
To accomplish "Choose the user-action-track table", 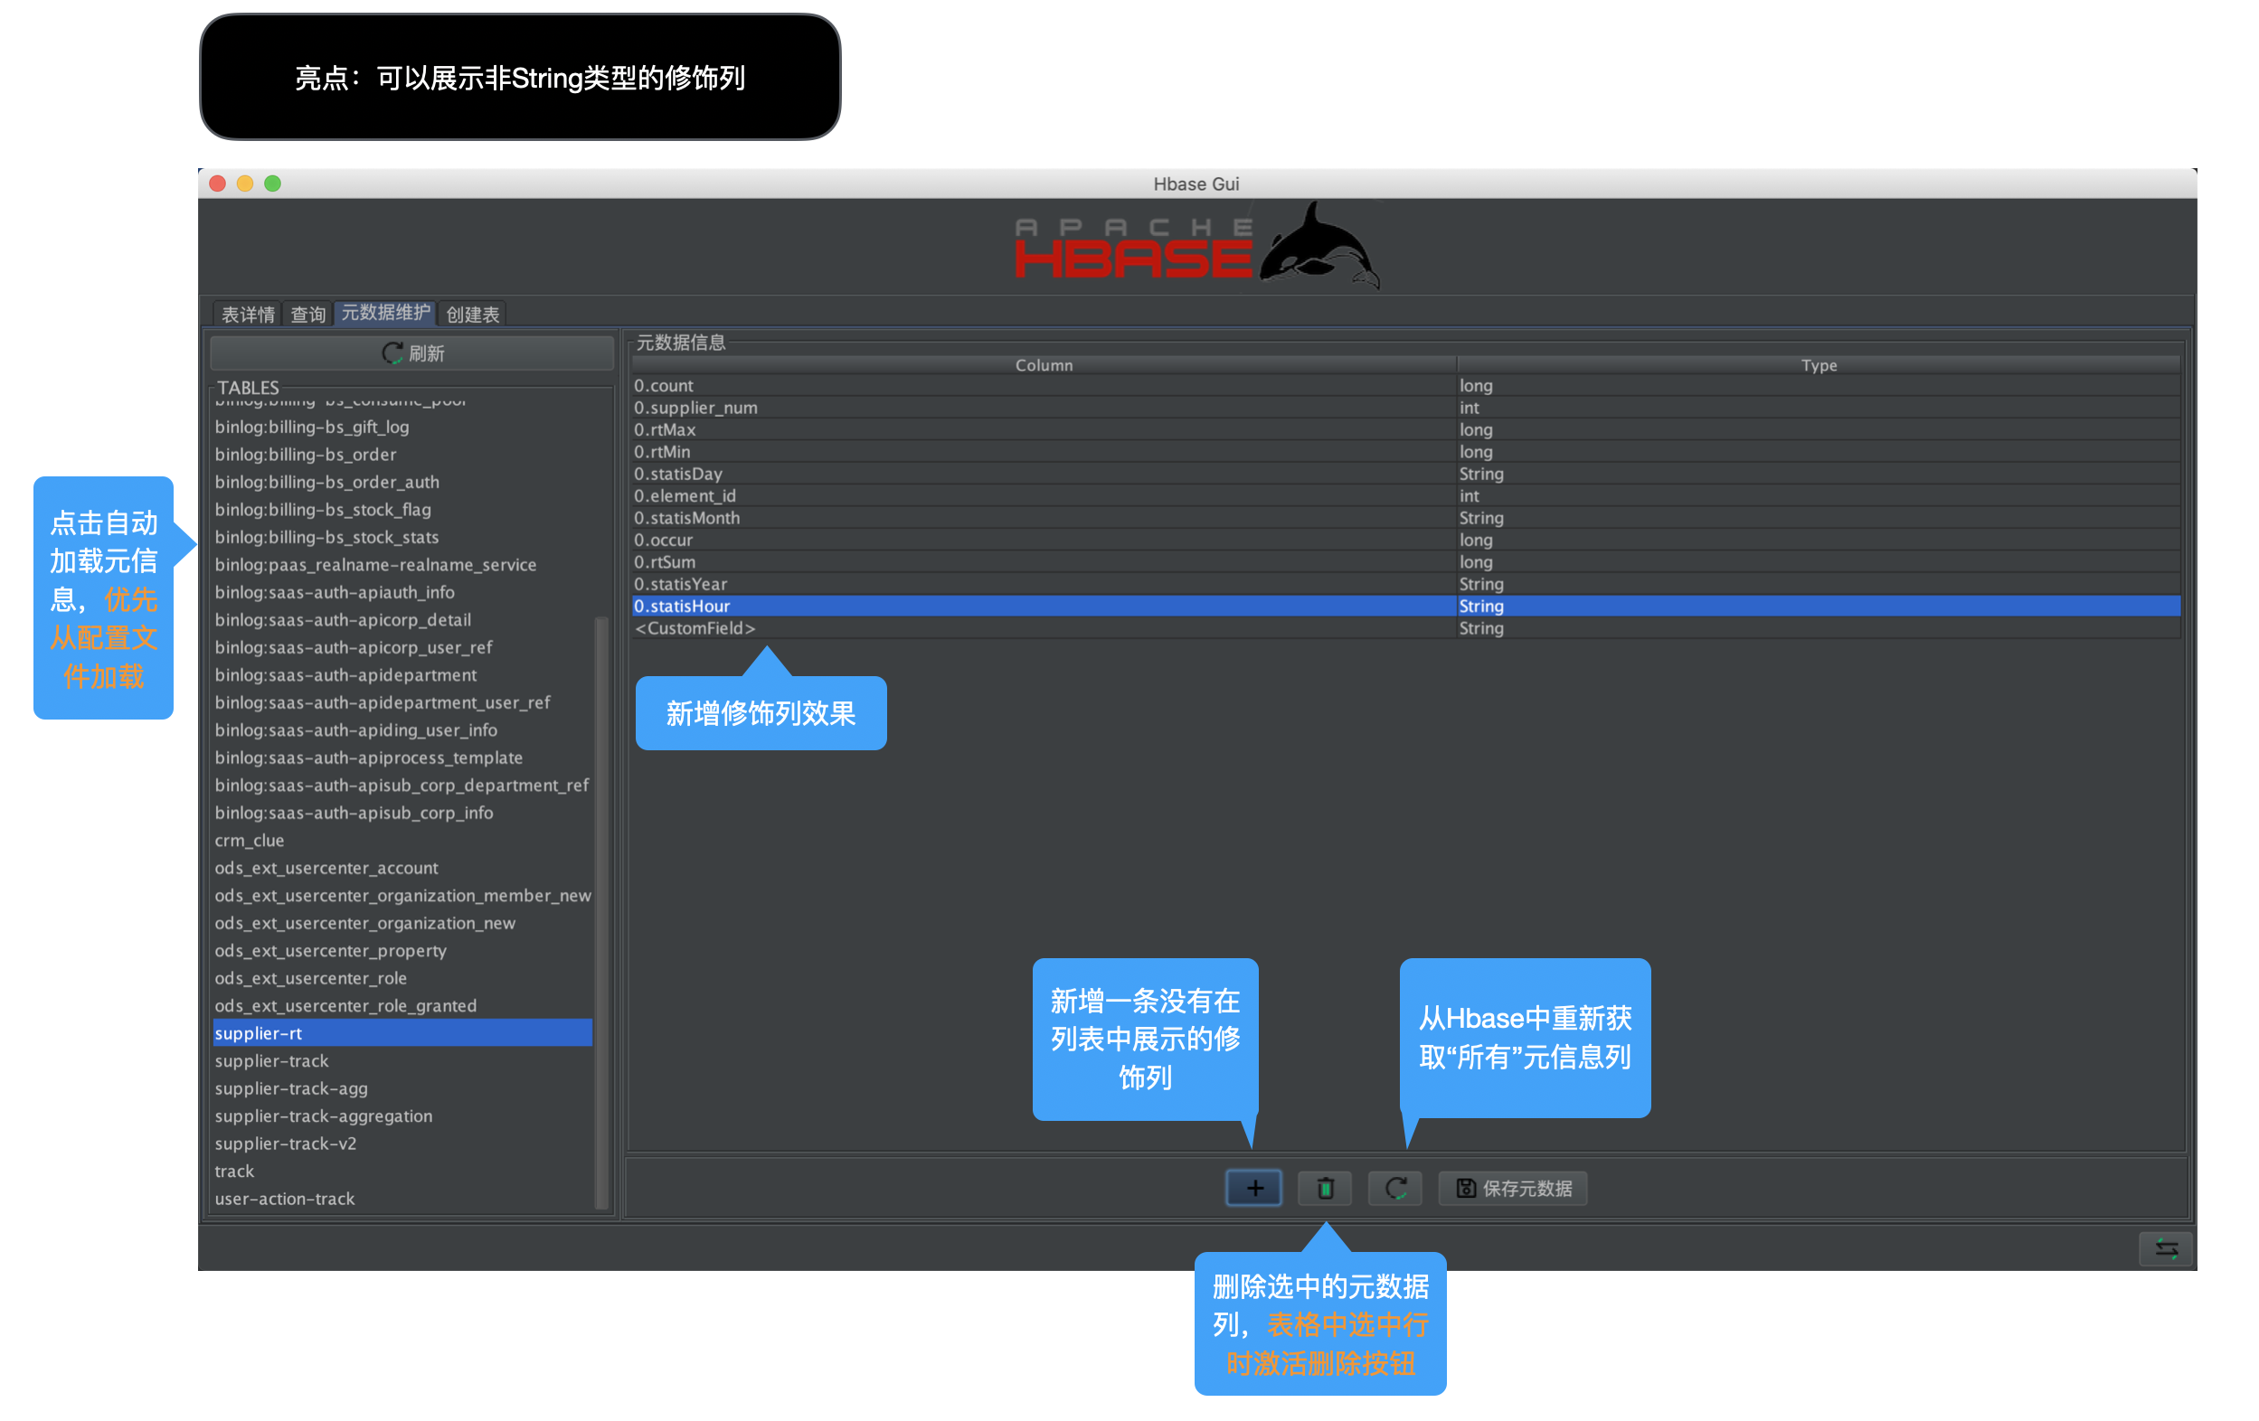I will [285, 1199].
